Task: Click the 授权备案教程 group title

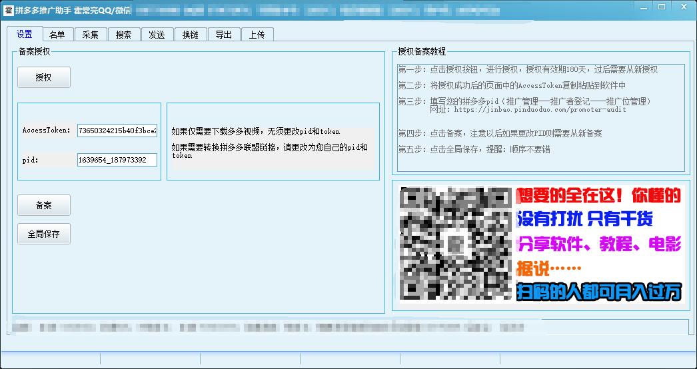Action: (422, 51)
